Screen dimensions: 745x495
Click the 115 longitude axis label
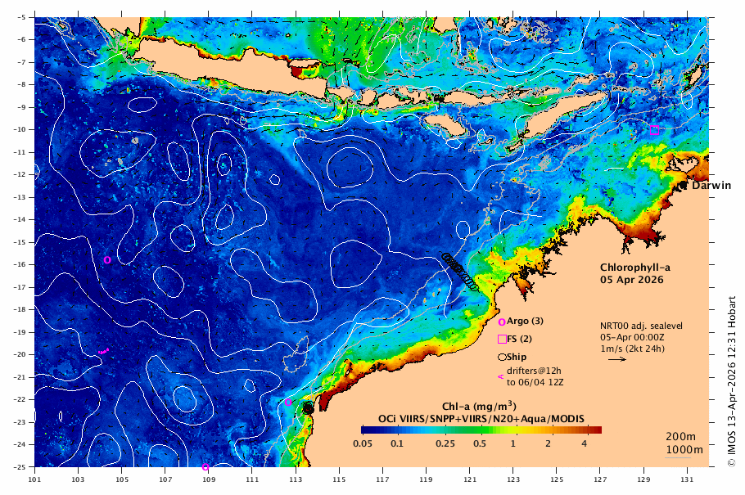coord(339,479)
